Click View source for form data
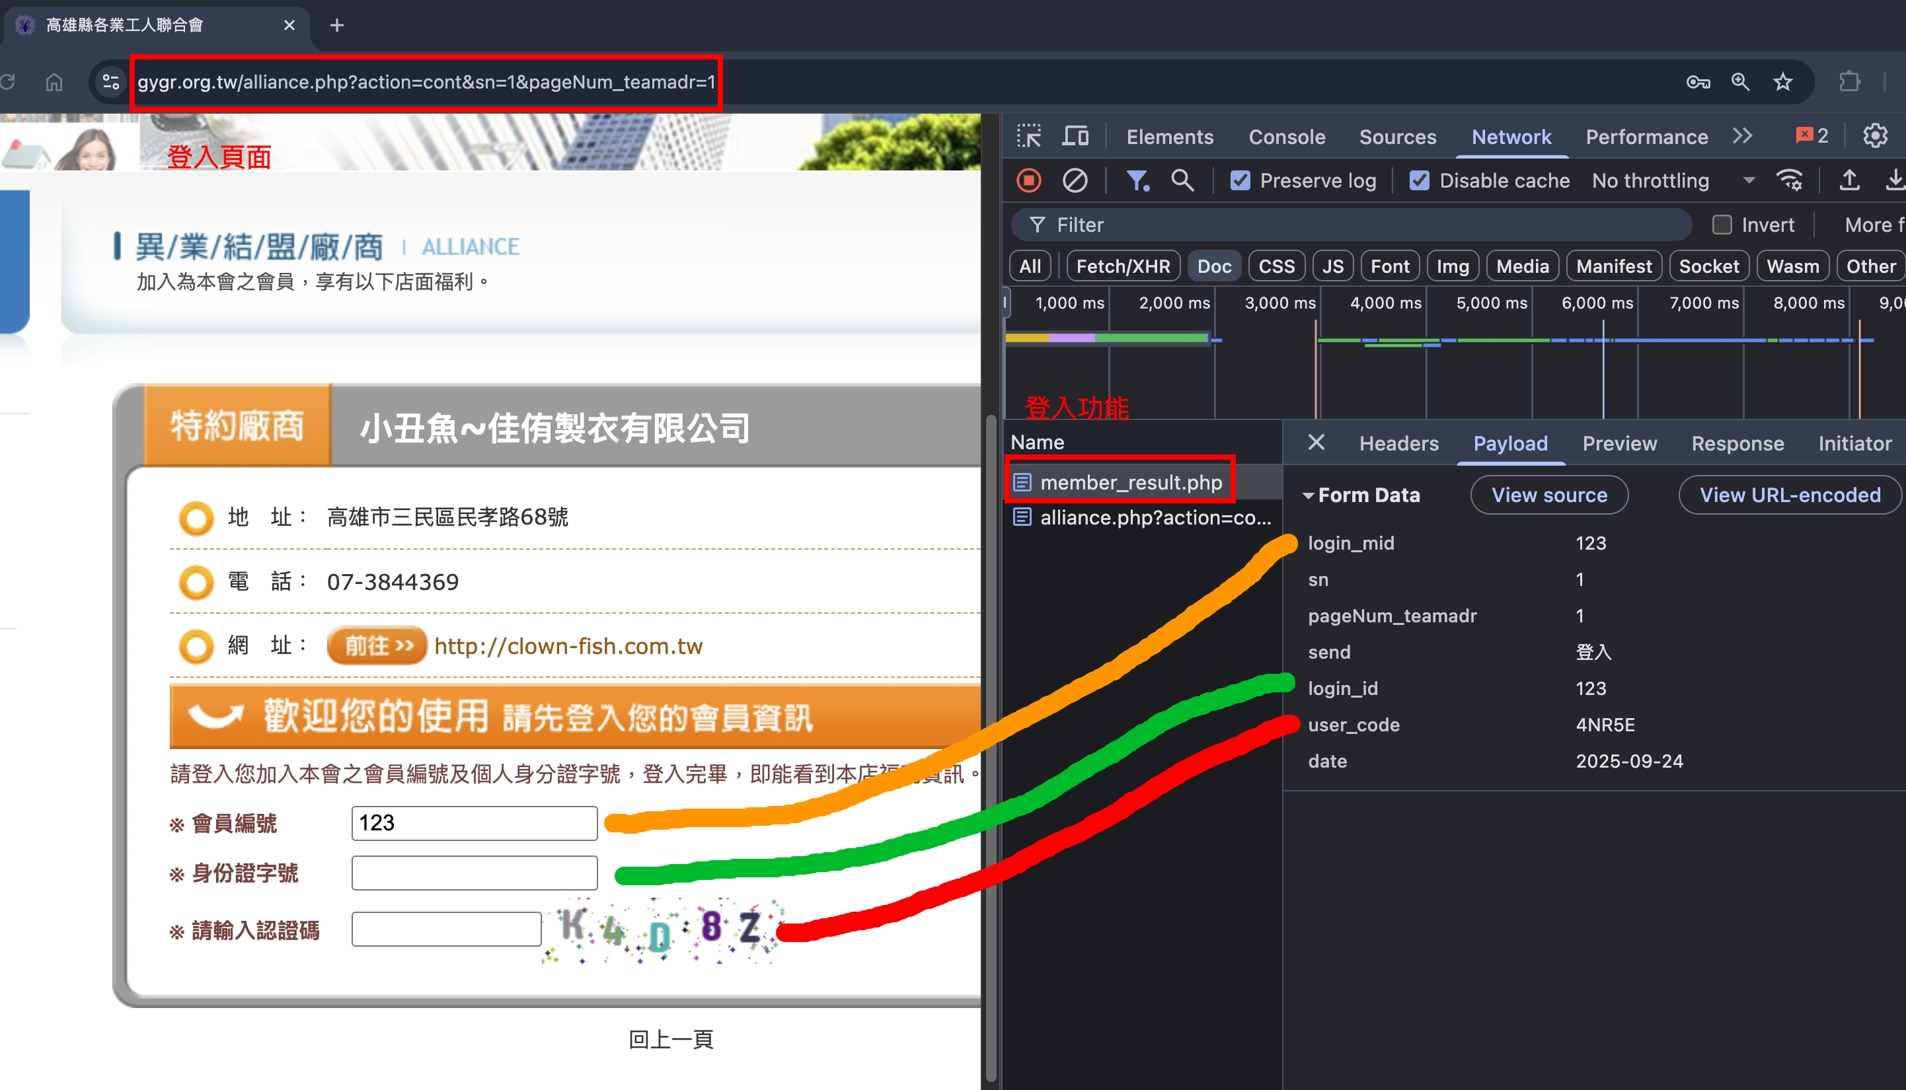The height and width of the screenshot is (1090, 1906). pos(1548,495)
